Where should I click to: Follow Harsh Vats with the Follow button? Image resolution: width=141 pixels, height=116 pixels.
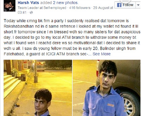click(125, 5)
